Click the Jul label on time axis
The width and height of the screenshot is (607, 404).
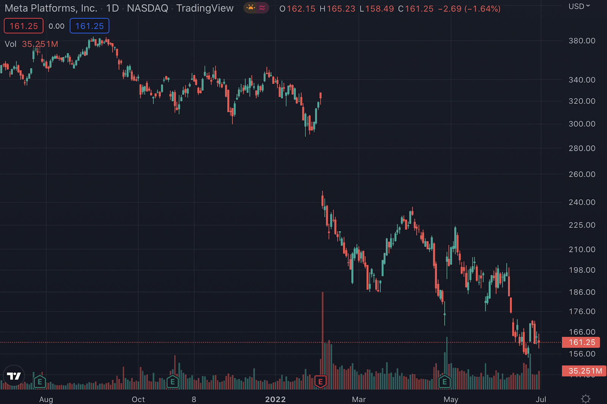541,399
